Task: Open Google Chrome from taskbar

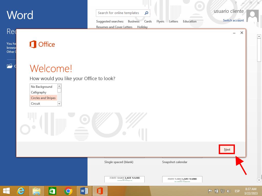Action: point(68,191)
